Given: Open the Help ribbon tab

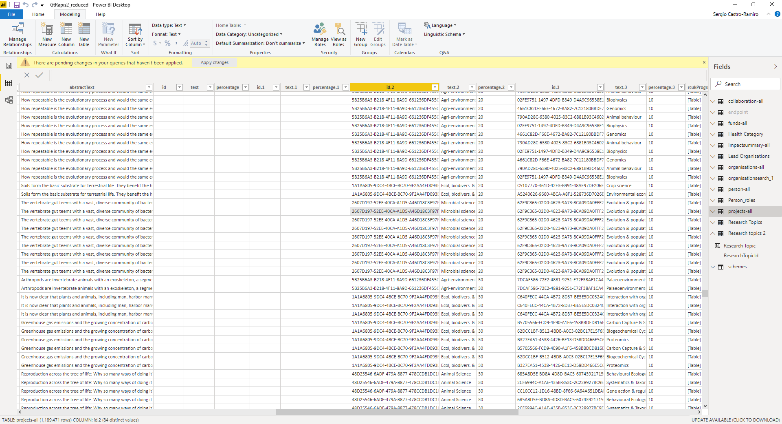Looking at the screenshot, I should tap(101, 14).
